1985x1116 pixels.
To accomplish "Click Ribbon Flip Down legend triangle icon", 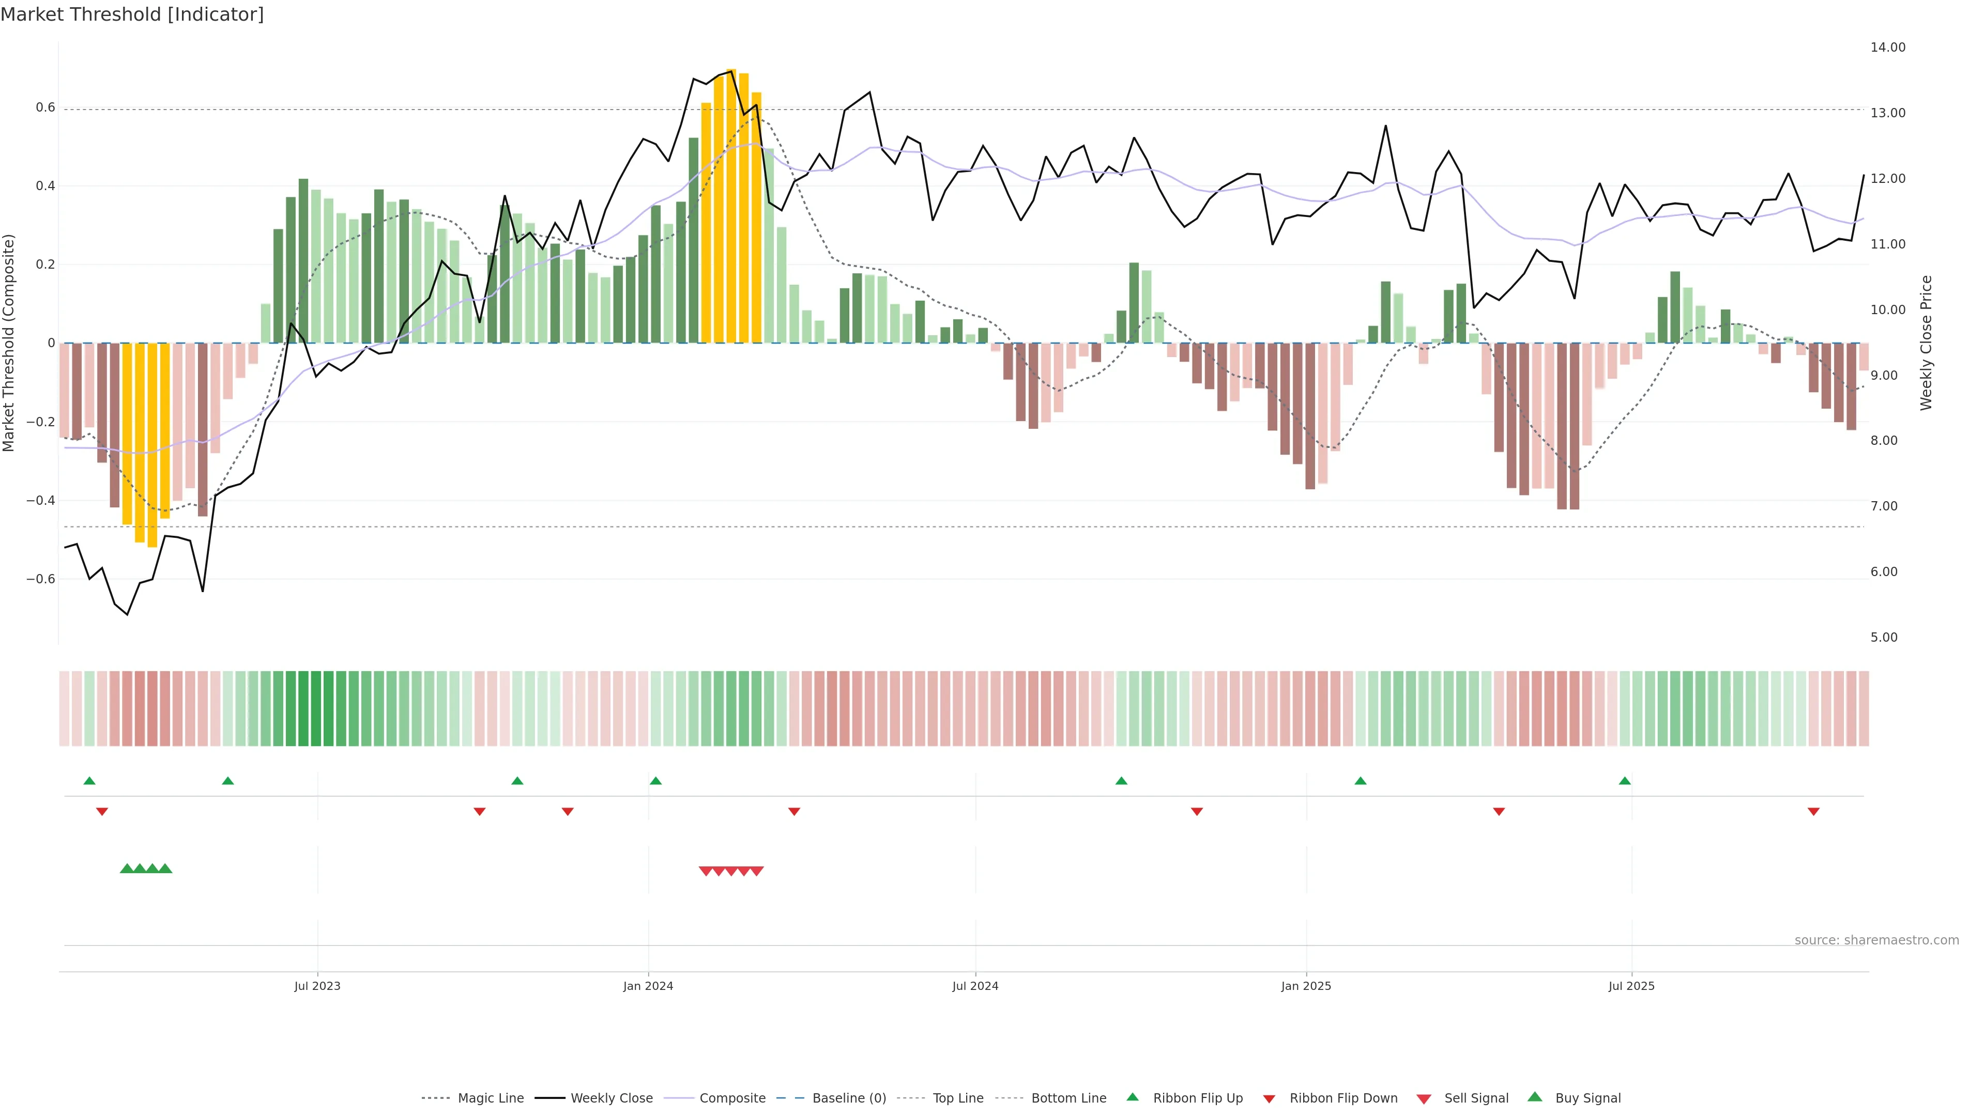I will [1269, 1099].
